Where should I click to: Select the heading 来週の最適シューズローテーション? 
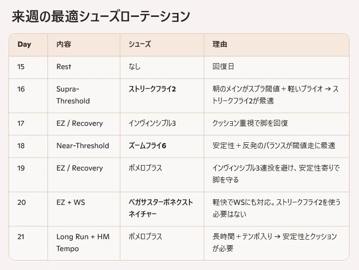pyautogui.click(x=101, y=17)
